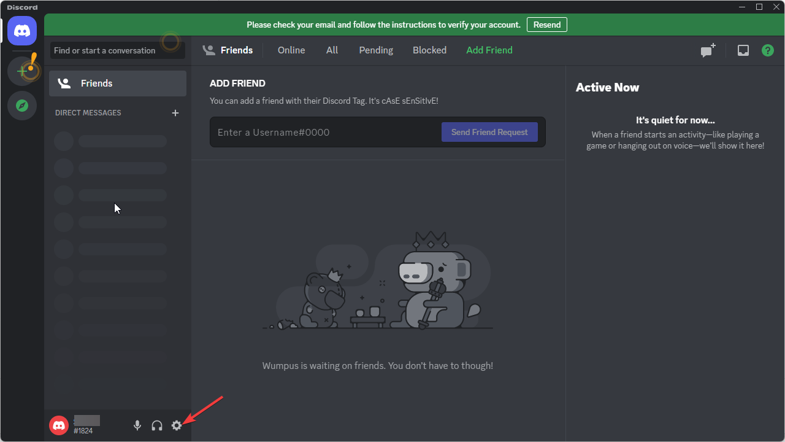Start a New Group DM icon
Viewport: 785px width, 442px height.
coord(708,51)
